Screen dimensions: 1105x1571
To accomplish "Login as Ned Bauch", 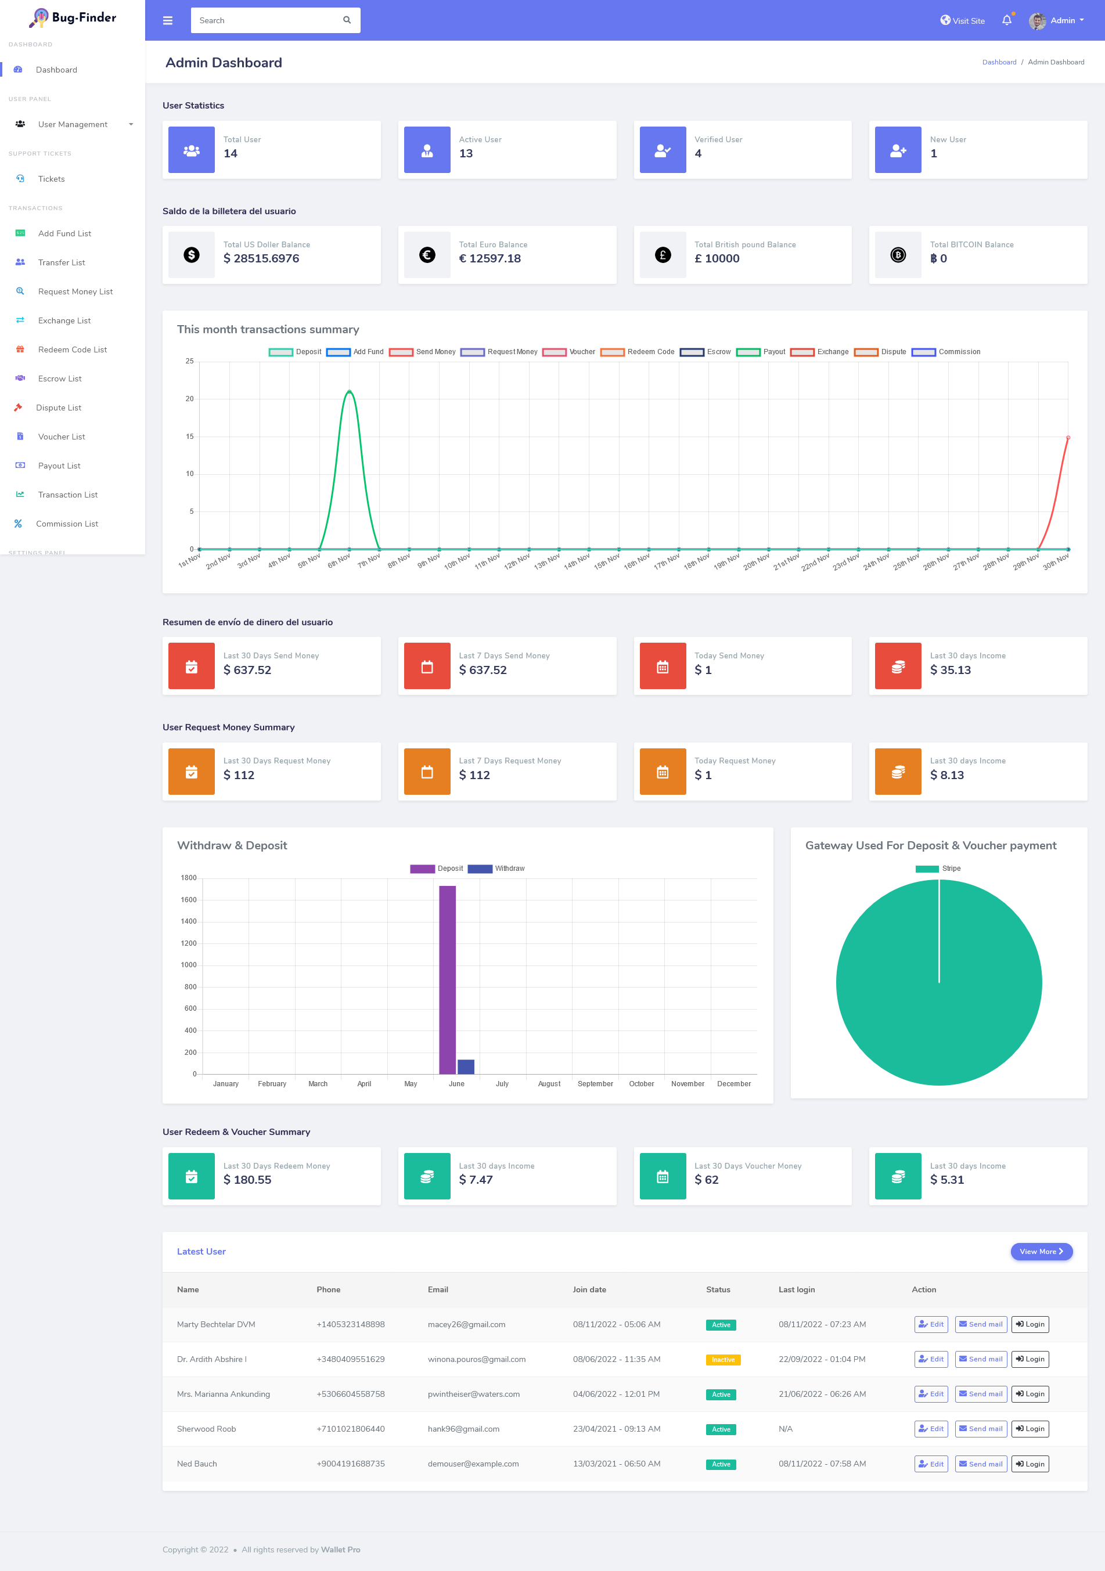I will [x=1030, y=1464].
